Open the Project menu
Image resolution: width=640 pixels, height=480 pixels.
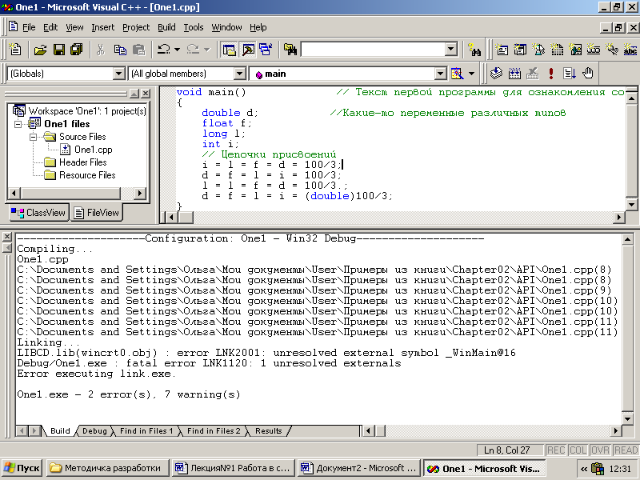[136, 27]
